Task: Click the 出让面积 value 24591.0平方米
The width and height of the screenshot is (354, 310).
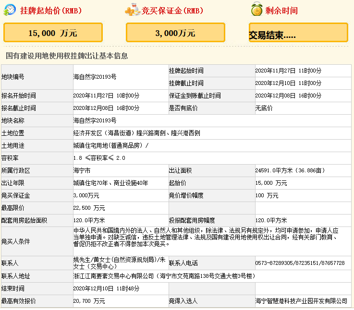Action: (x=290, y=170)
